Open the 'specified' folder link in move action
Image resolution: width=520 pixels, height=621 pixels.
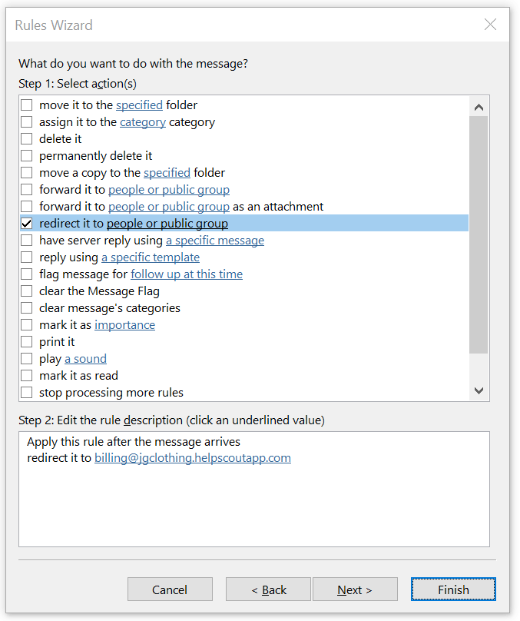(139, 105)
